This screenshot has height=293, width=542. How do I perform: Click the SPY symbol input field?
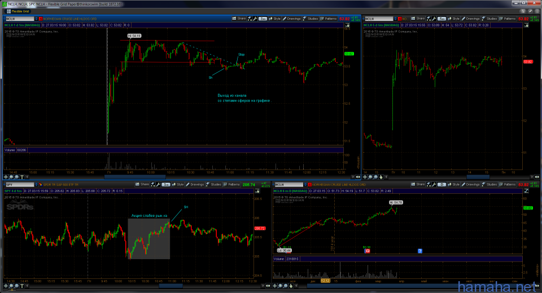[19, 185]
